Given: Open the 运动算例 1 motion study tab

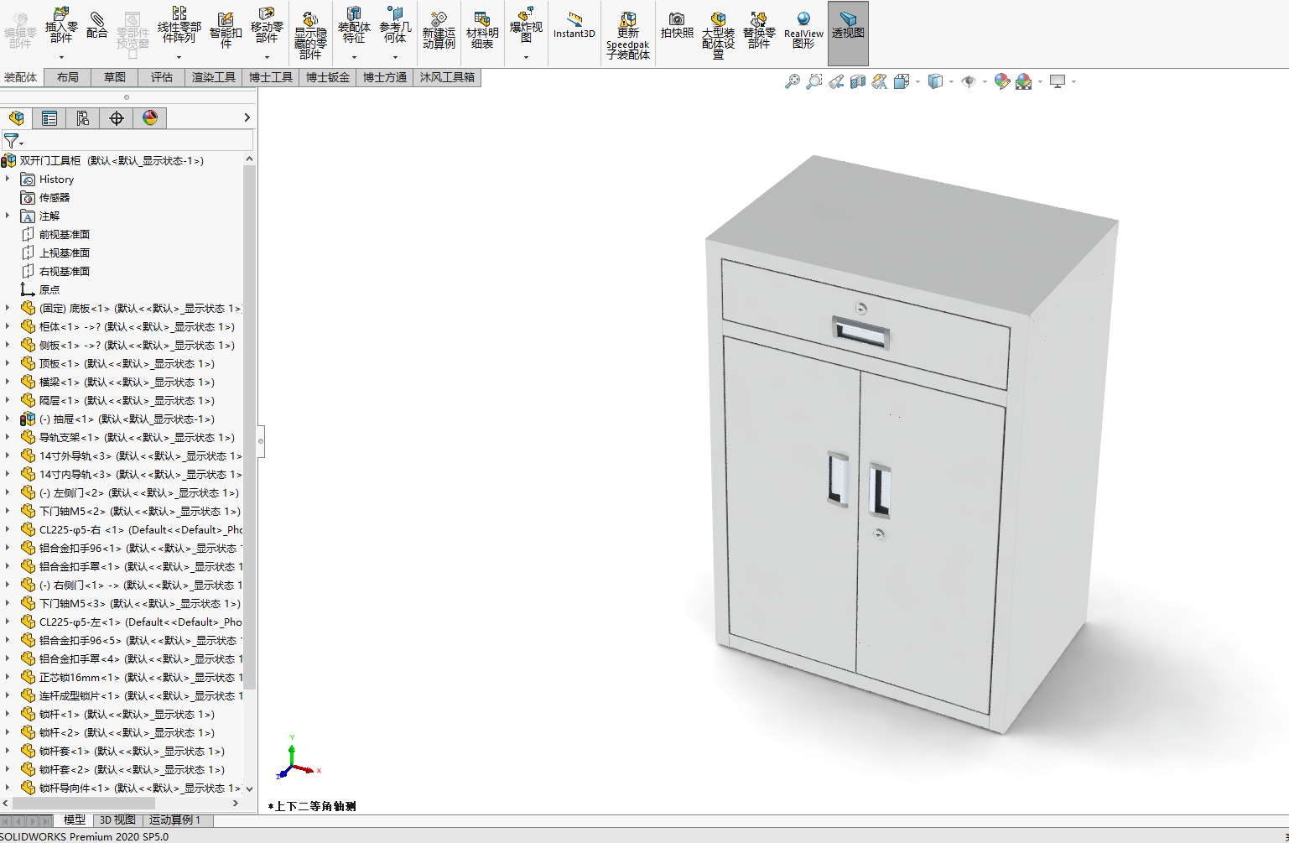Looking at the screenshot, I should 175,820.
